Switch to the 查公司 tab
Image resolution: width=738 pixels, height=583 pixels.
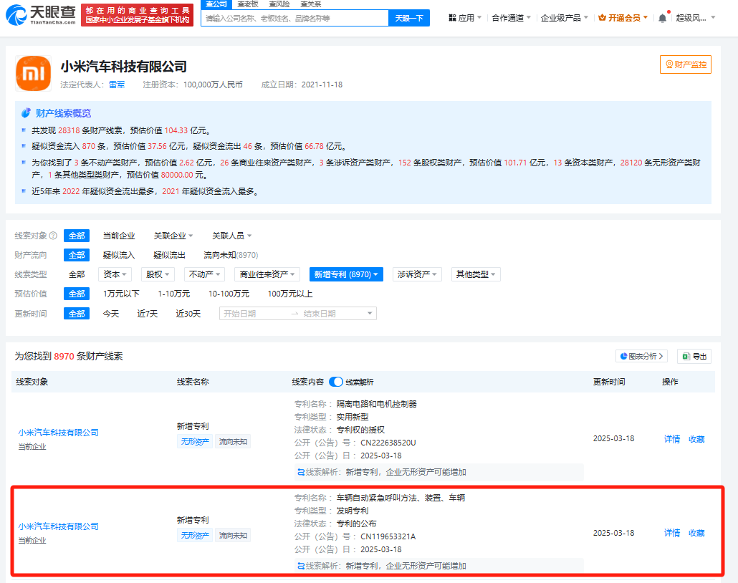[x=216, y=4]
